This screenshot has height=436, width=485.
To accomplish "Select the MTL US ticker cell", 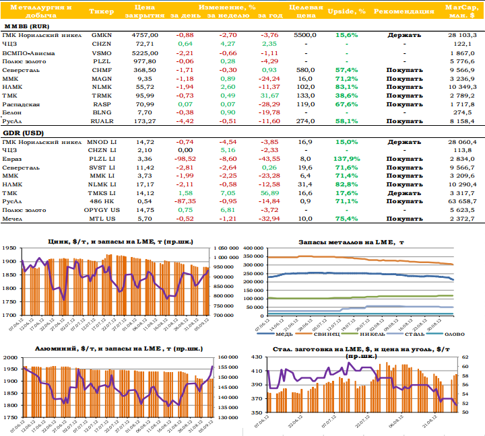I will point(101,219).
